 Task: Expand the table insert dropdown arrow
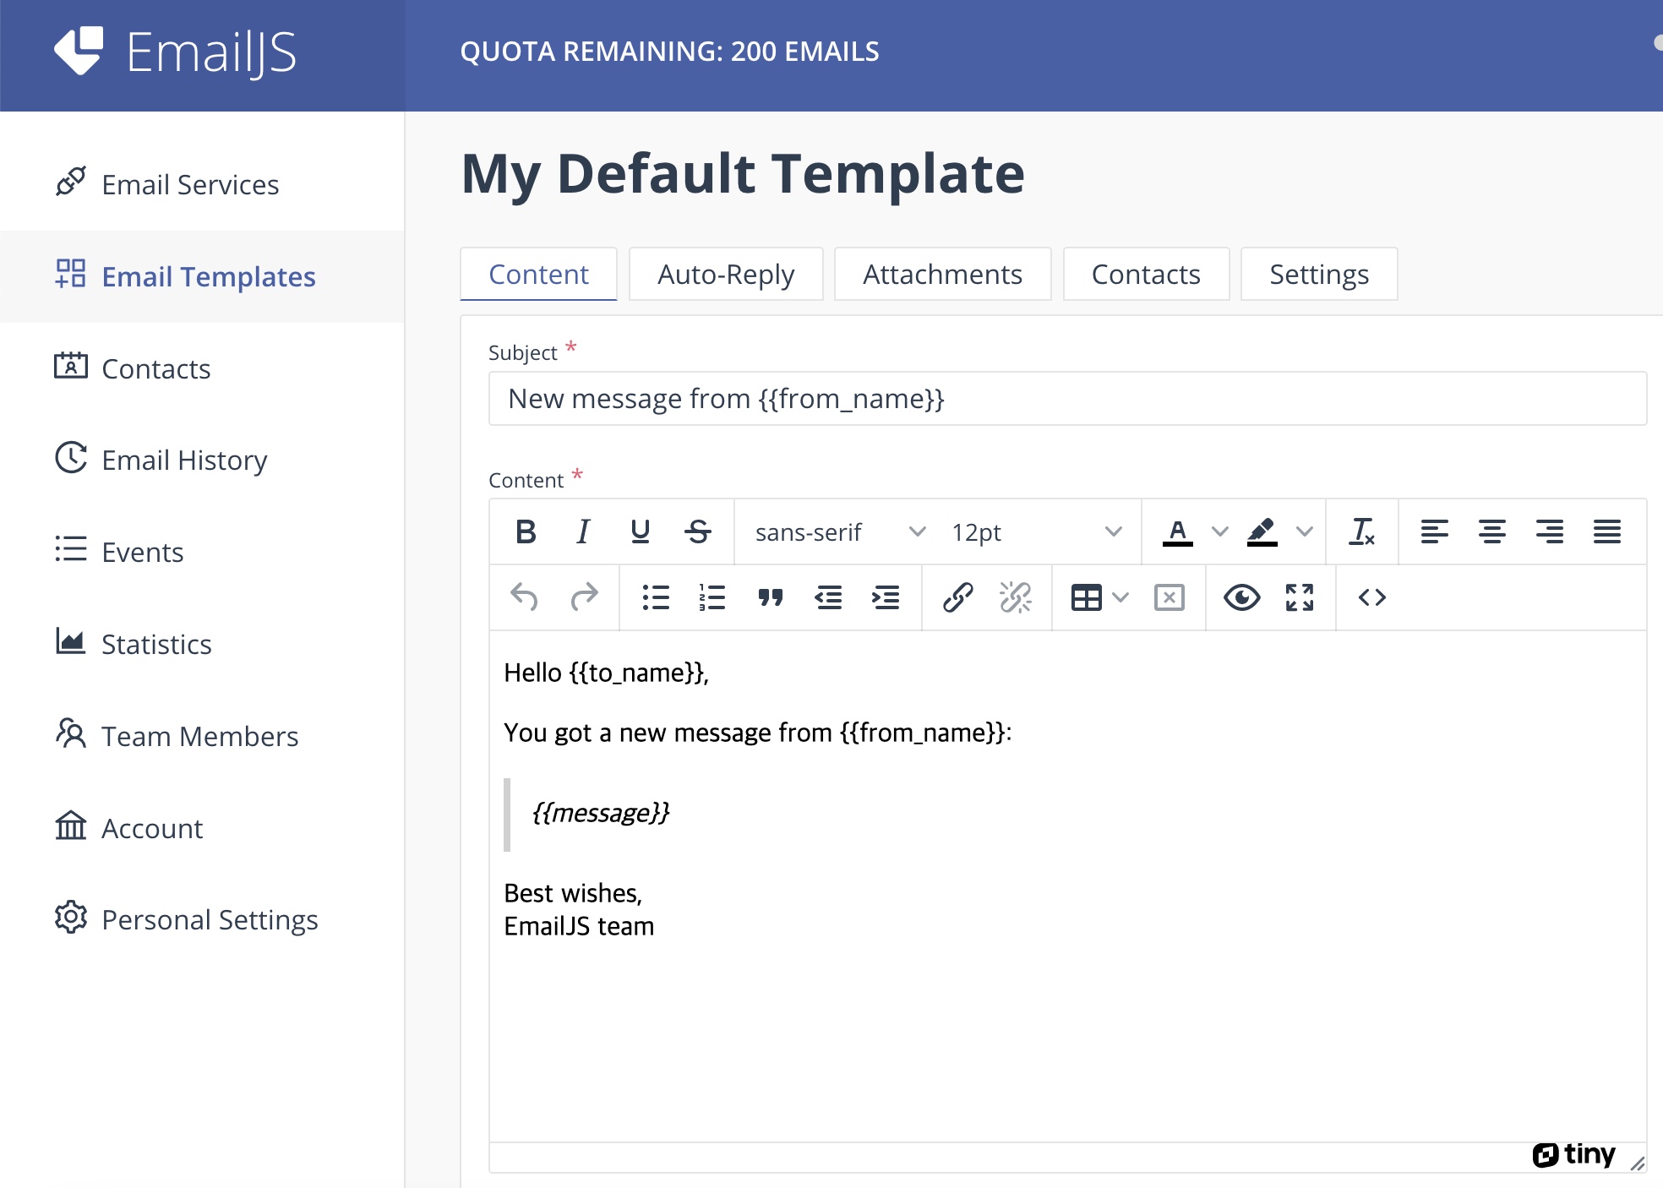click(x=1121, y=597)
